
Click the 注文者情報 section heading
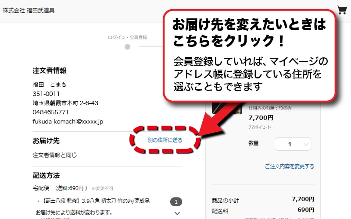click(x=50, y=71)
